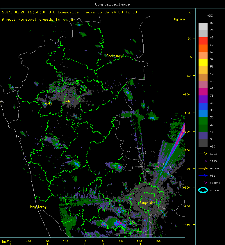Click the km unit label at top right
225x245 pixels.
191,12
